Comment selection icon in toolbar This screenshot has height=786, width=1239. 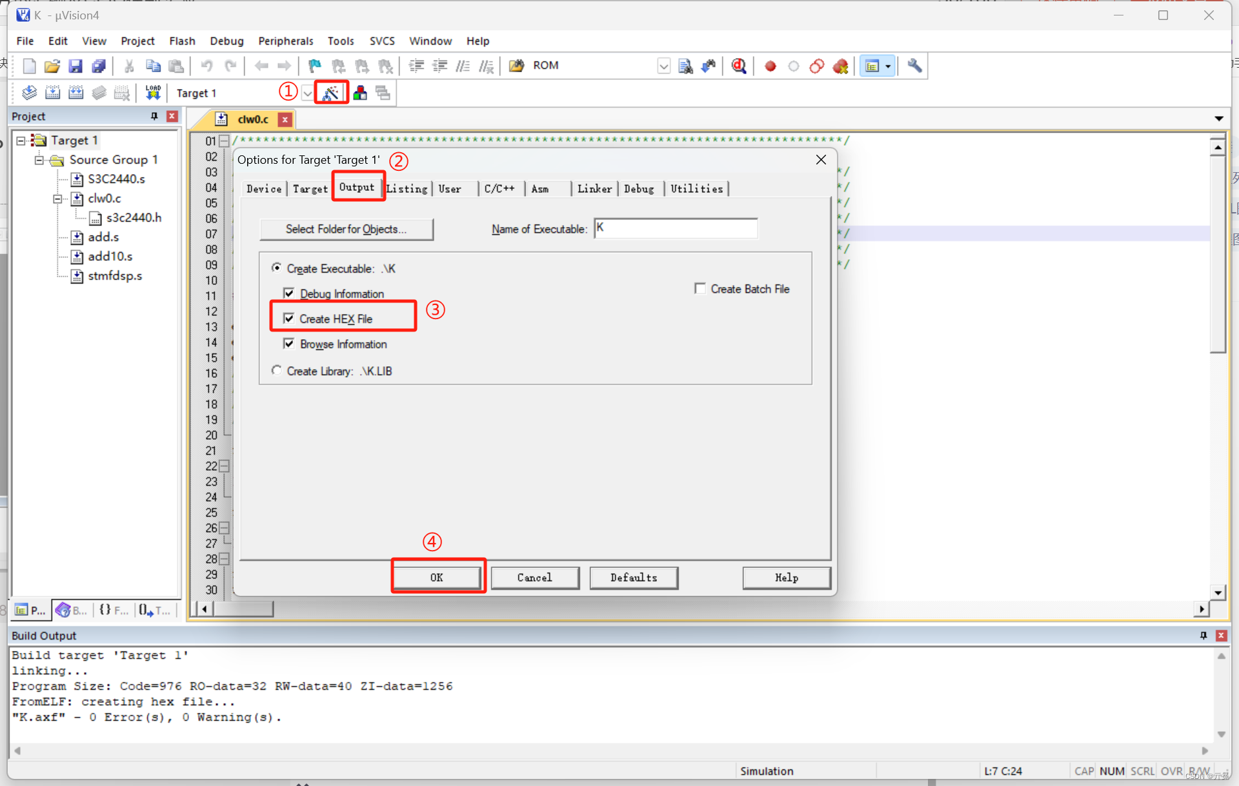tap(463, 66)
